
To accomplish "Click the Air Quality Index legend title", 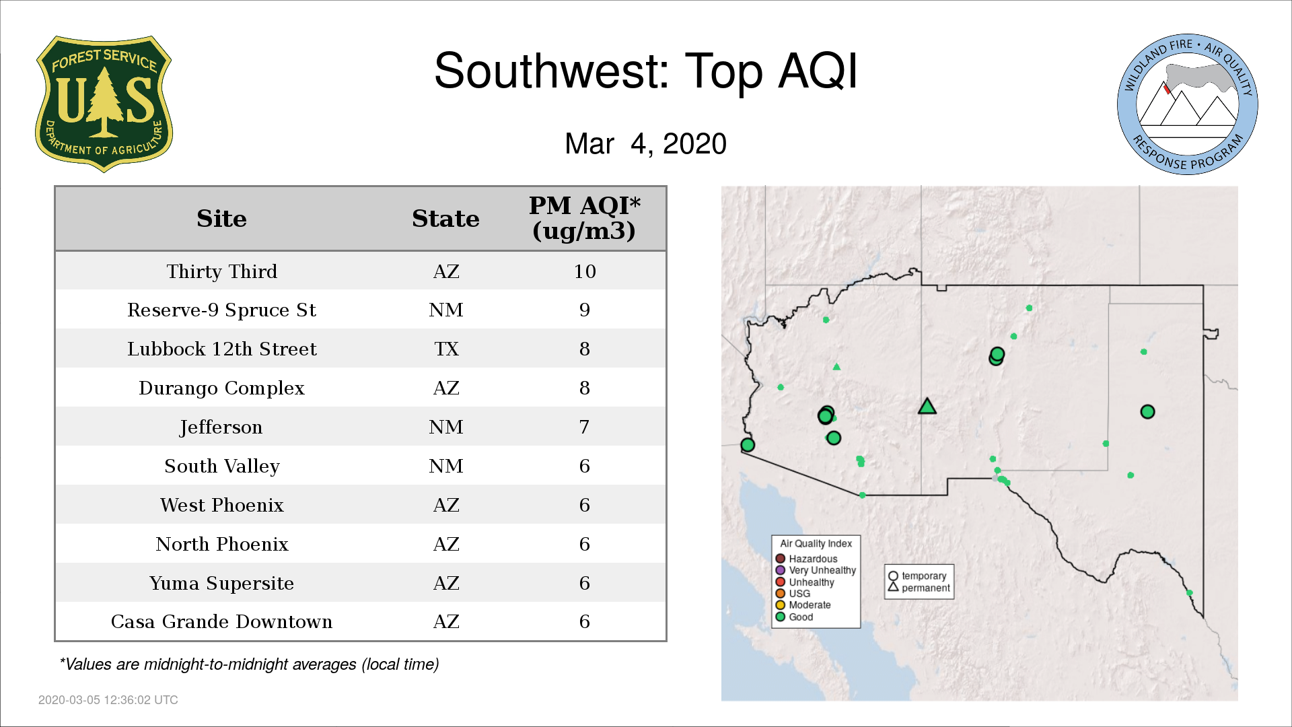I will (x=816, y=543).
